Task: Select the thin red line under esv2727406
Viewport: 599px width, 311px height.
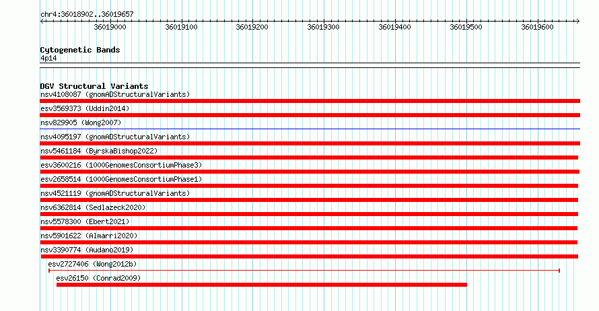Action: click(x=304, y=271)
